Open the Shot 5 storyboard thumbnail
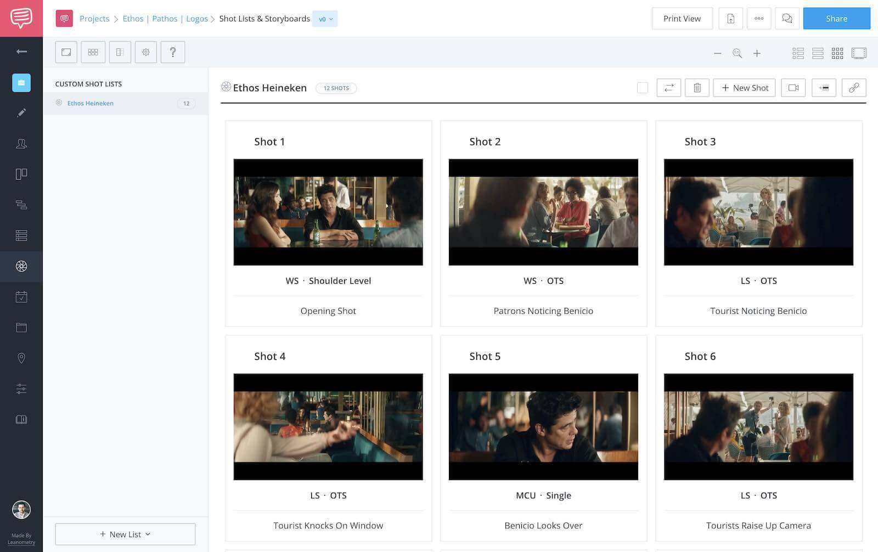This screenshot has height=552, width=878. pyautogui.click(x=543, y=426)
